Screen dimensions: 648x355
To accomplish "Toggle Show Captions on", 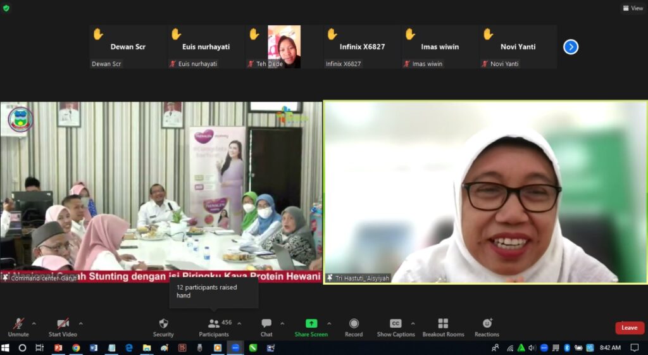I will (x=396, y=327).
